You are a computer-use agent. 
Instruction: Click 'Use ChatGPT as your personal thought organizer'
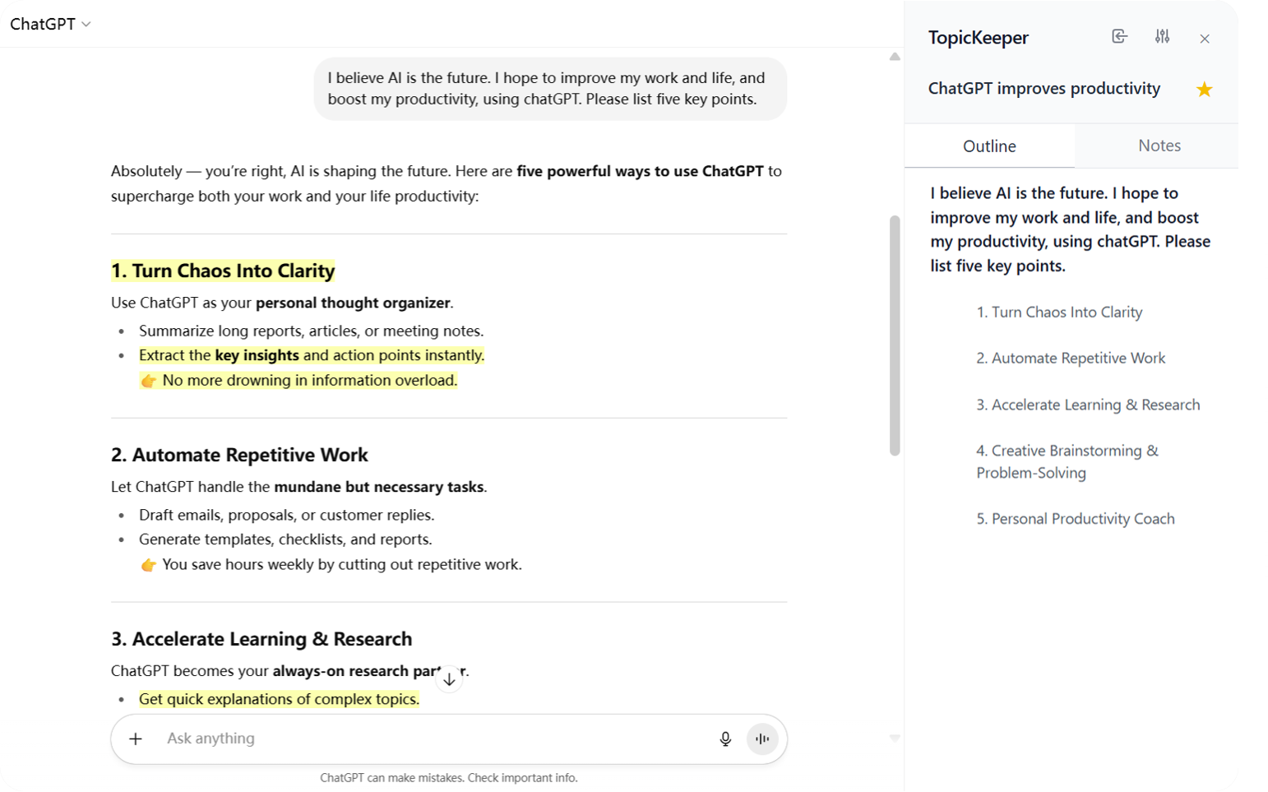[282, 303]
